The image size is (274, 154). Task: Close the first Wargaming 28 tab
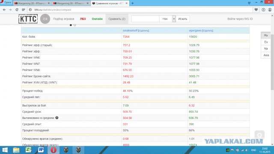(x=49, y=3)
